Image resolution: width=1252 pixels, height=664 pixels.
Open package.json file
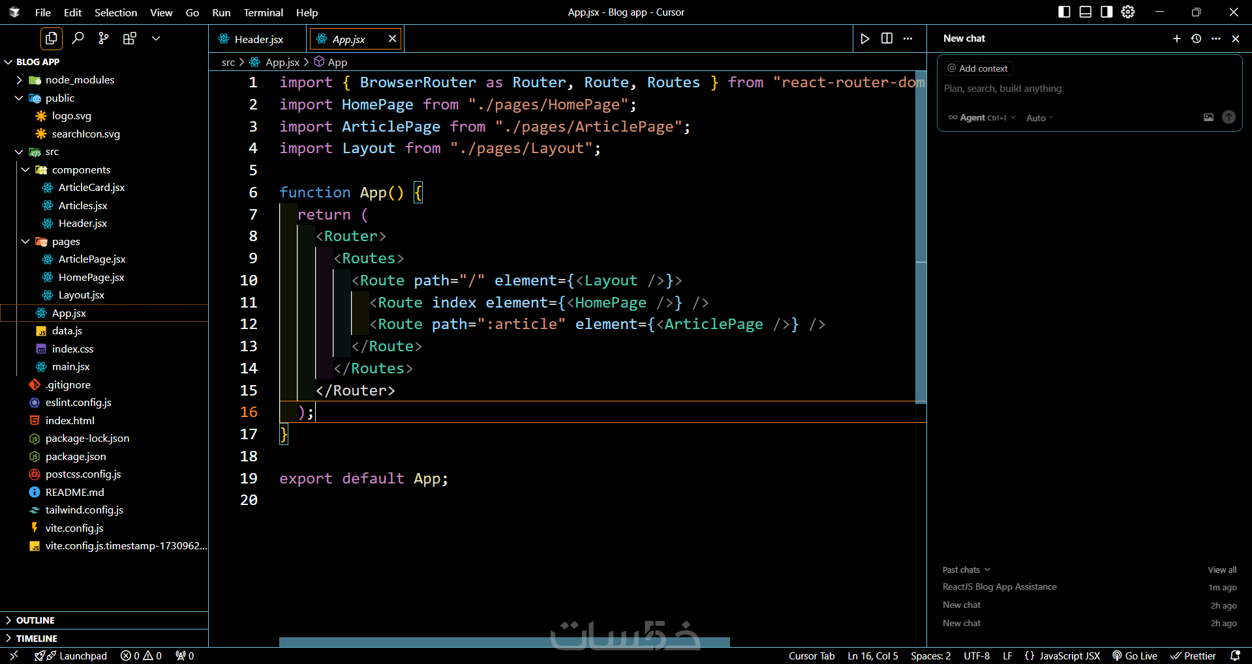pos(76,457)
